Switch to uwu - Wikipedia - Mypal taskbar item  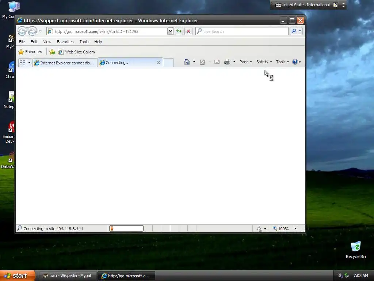click(67, 276)
